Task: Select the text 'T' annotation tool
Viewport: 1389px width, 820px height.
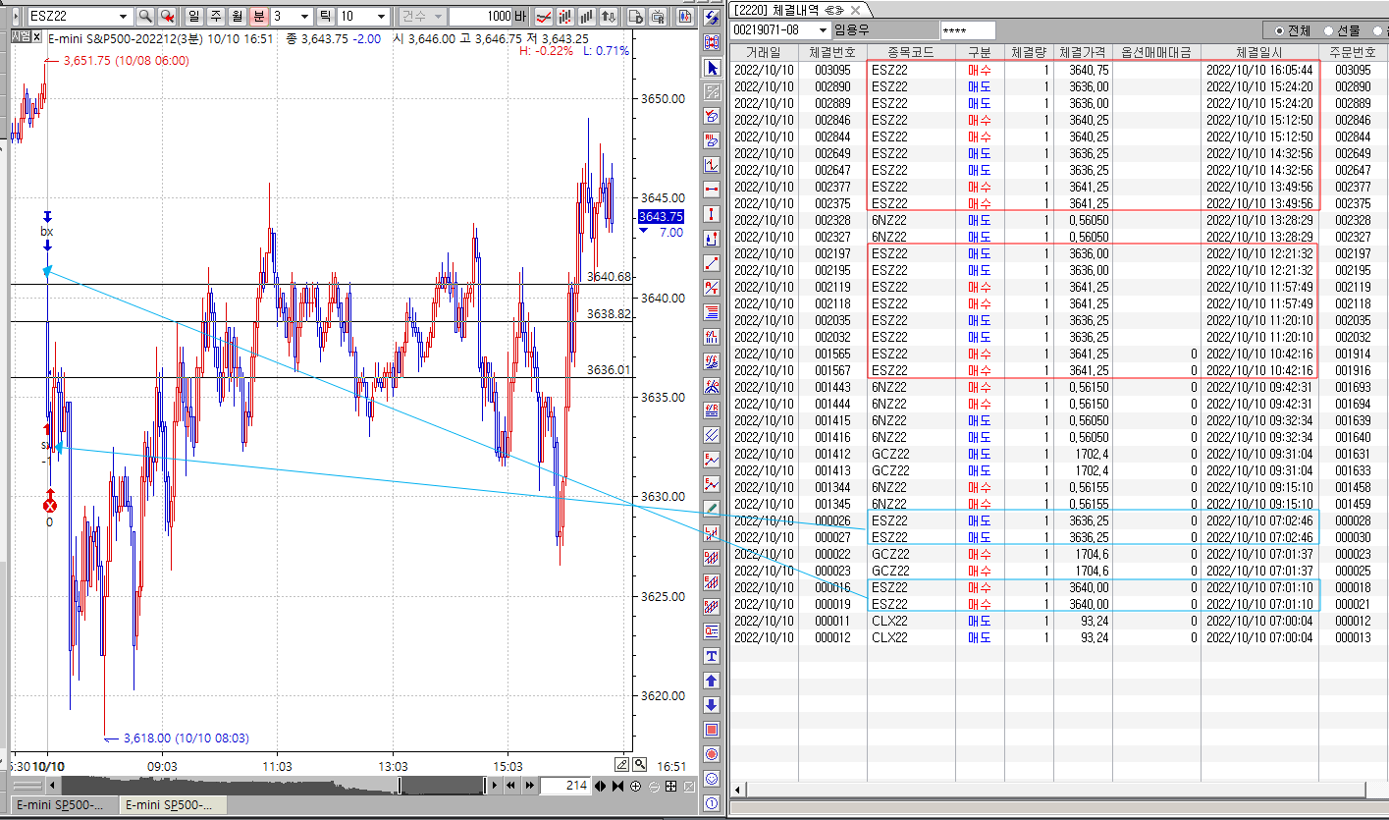Action: pyautogui.click(x=712, y=655)
